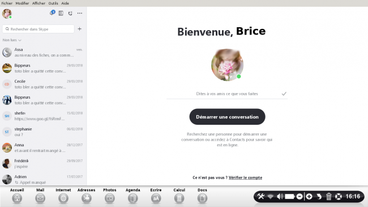This screenshot has height=207, width=368.
Task: Confirm mood message with the checkmark
Action: tap(284, 94)
